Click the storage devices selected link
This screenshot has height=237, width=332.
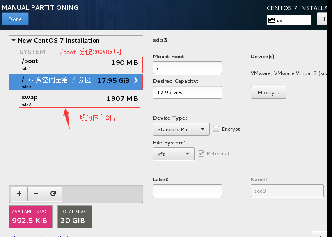(x=44, y=236)
